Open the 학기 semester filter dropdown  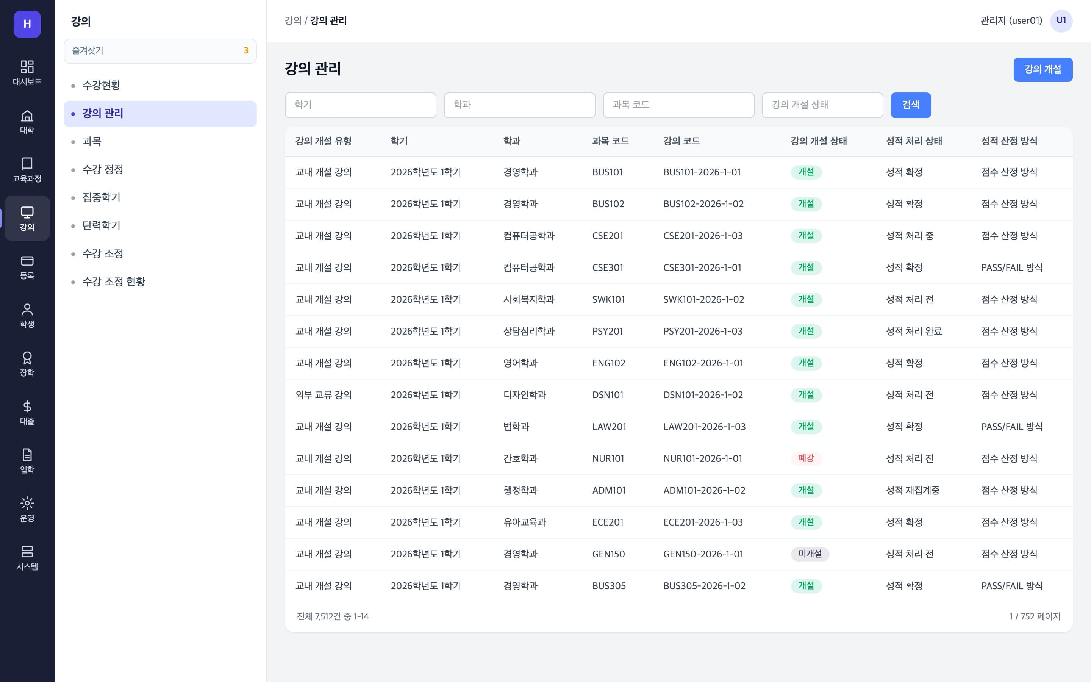[x=360, y=105]
